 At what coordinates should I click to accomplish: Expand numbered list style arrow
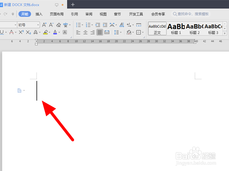click(92, 25)
